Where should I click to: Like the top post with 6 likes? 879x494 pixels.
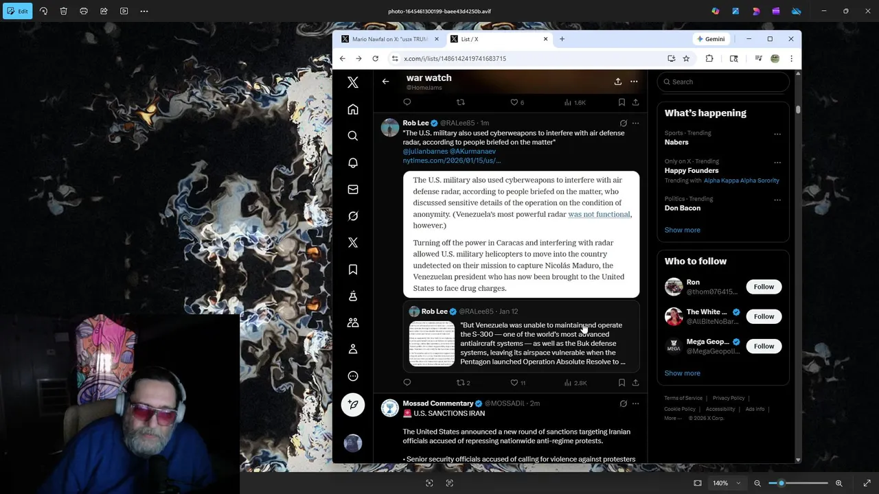516,102
